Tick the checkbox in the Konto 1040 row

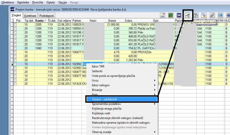point(15,48)
